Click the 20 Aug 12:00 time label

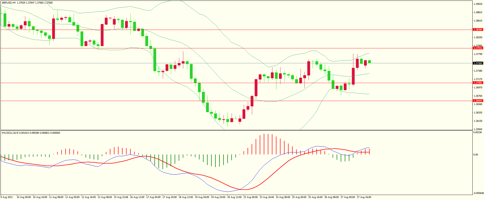pos(234,197)
